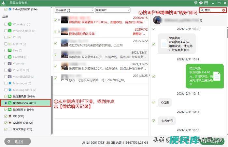This screenshot has width=228, height=147.
Task: Check the Line (0) checkbox
Action: [6, 50]
